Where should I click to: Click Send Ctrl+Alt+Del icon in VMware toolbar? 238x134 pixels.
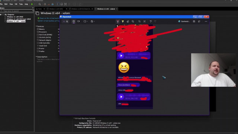tap(39, 4)
